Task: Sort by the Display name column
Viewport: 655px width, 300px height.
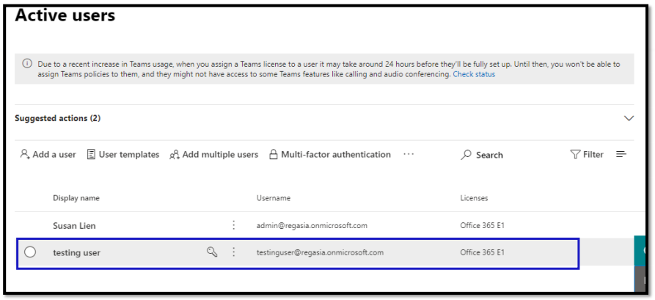Action: coord(76,198)
